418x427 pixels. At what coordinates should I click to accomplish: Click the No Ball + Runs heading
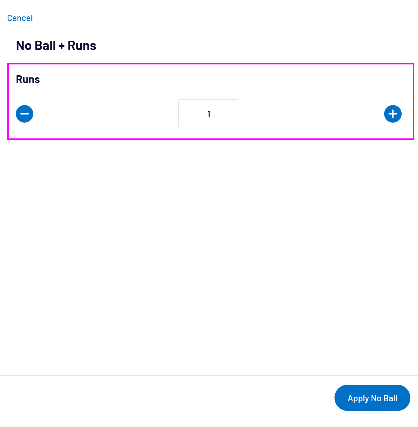click(56, 46)
